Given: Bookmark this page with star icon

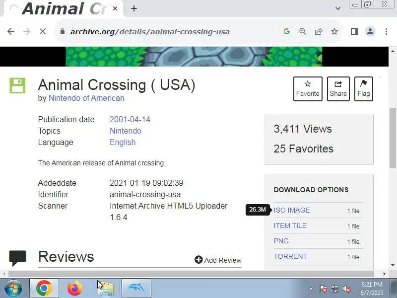Looking at the screenshot, I should coord(334,31).
